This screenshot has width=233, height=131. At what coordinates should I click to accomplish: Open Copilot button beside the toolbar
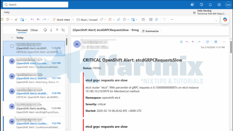[225, 20]
